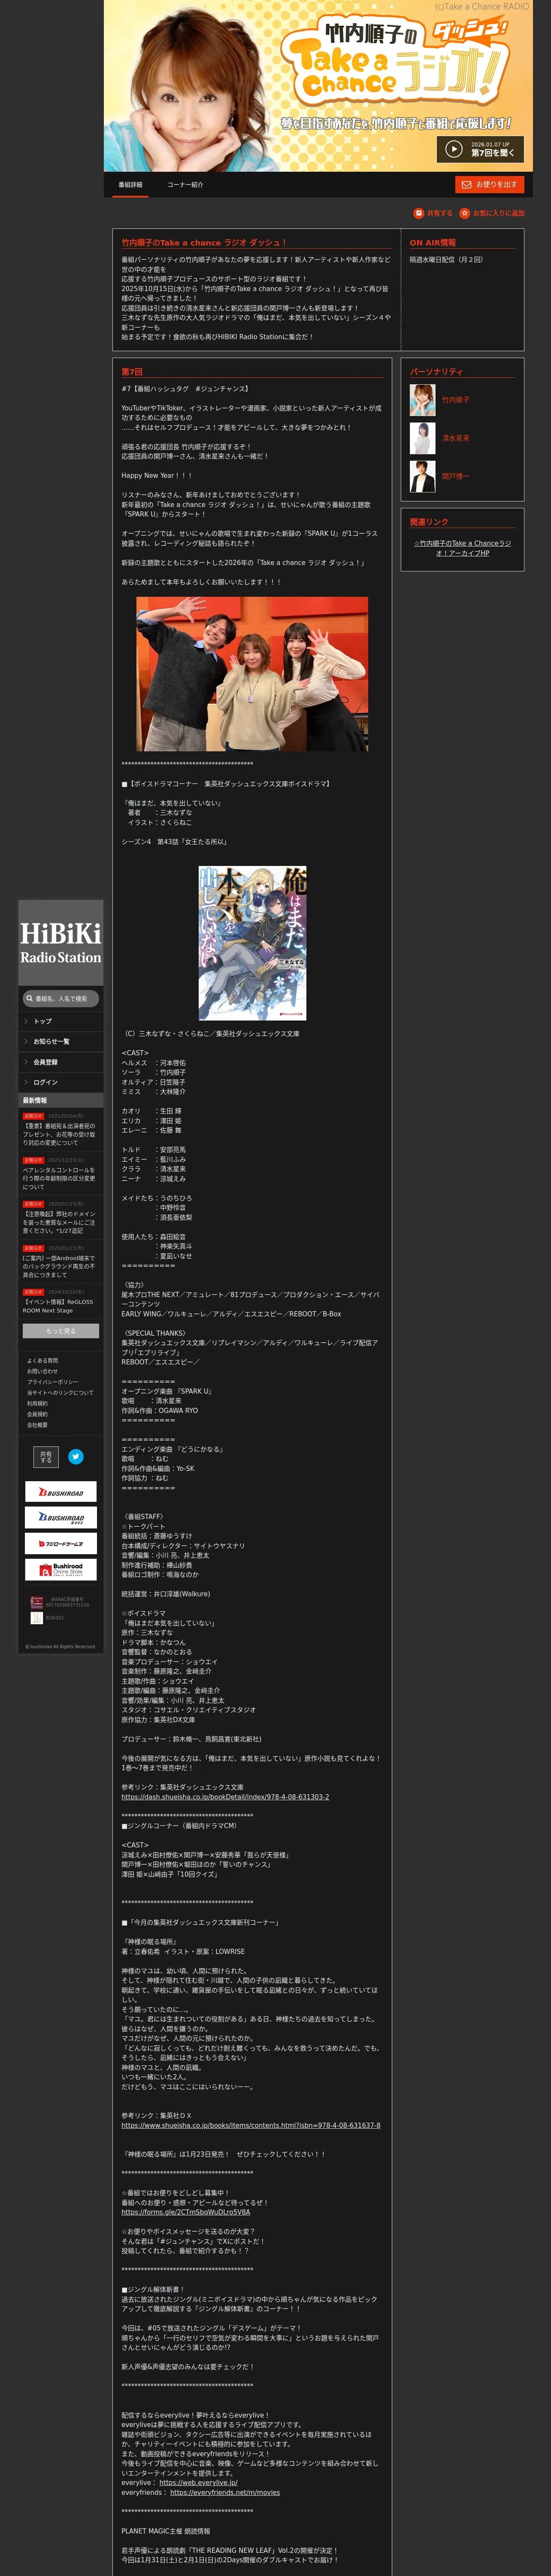Click the もっと見る button

(x=61, y=1331)
